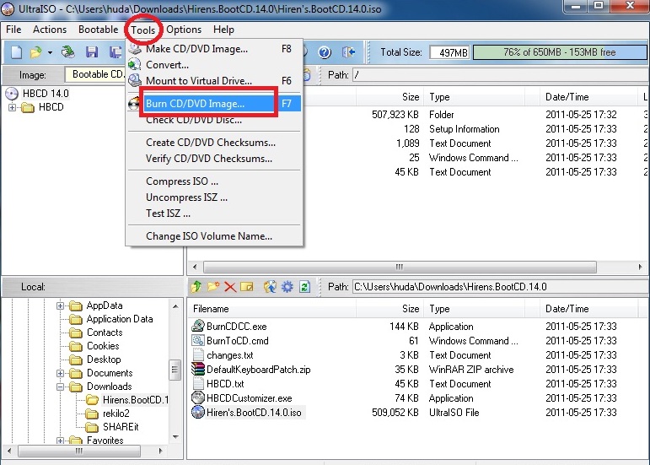The width and height of the screenshot is (650, 465).
Task: Choose Verify CD/DVD Checksums menu entry
Action: 214,159
